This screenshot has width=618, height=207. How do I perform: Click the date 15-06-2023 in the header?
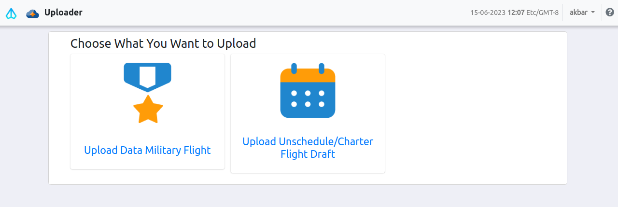click(x=488, y=13)
